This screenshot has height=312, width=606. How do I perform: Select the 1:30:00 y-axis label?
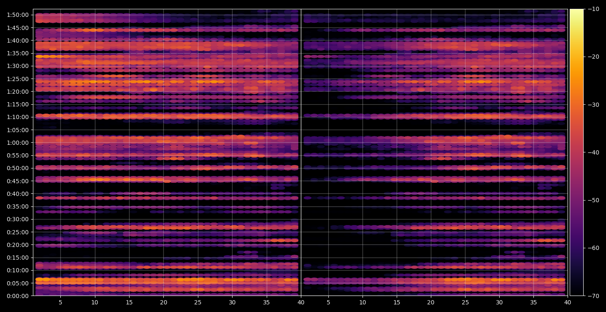(x=18, y=66)
